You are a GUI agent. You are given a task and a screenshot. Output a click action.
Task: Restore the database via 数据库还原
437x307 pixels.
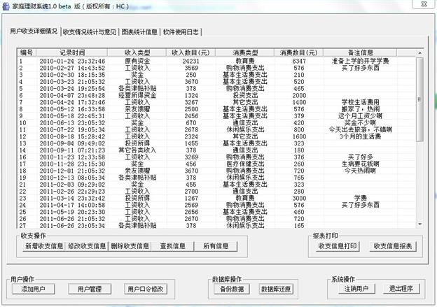point(277,289)
